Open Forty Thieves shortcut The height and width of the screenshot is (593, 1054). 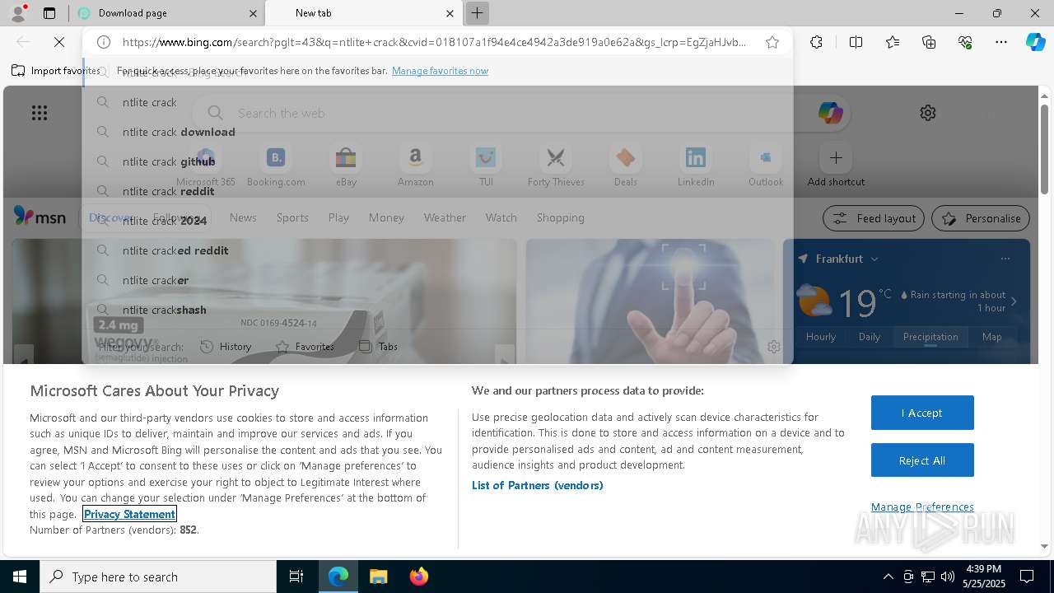556,166
